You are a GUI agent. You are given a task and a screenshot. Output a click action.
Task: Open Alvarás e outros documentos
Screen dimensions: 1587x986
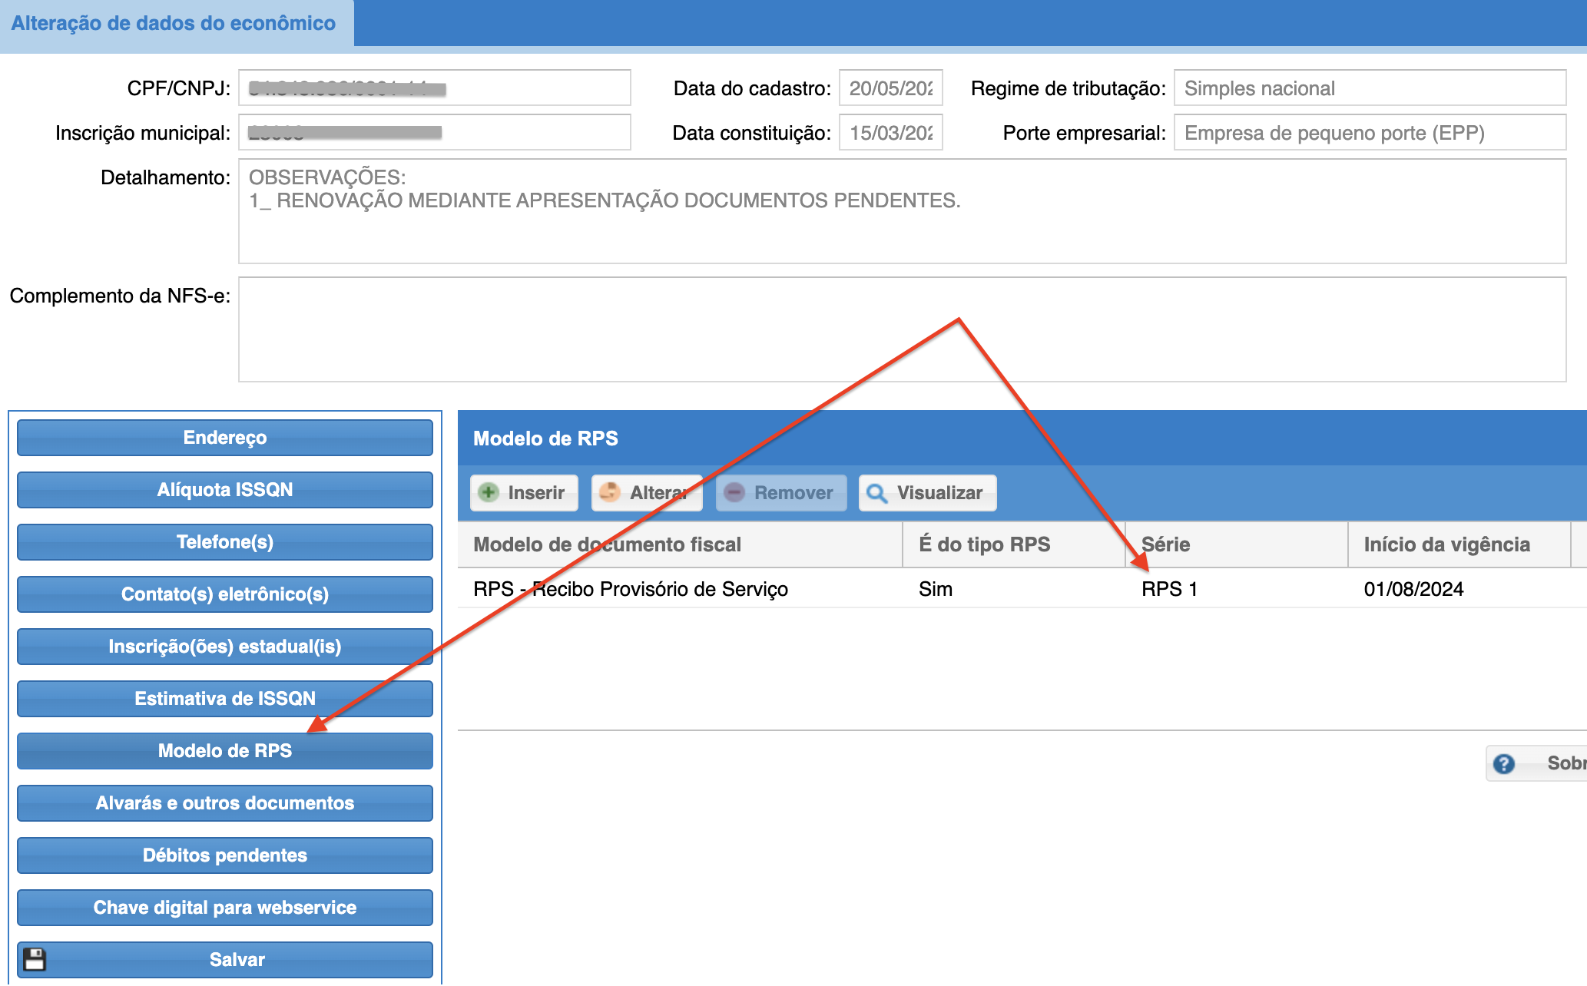(224, 803)
